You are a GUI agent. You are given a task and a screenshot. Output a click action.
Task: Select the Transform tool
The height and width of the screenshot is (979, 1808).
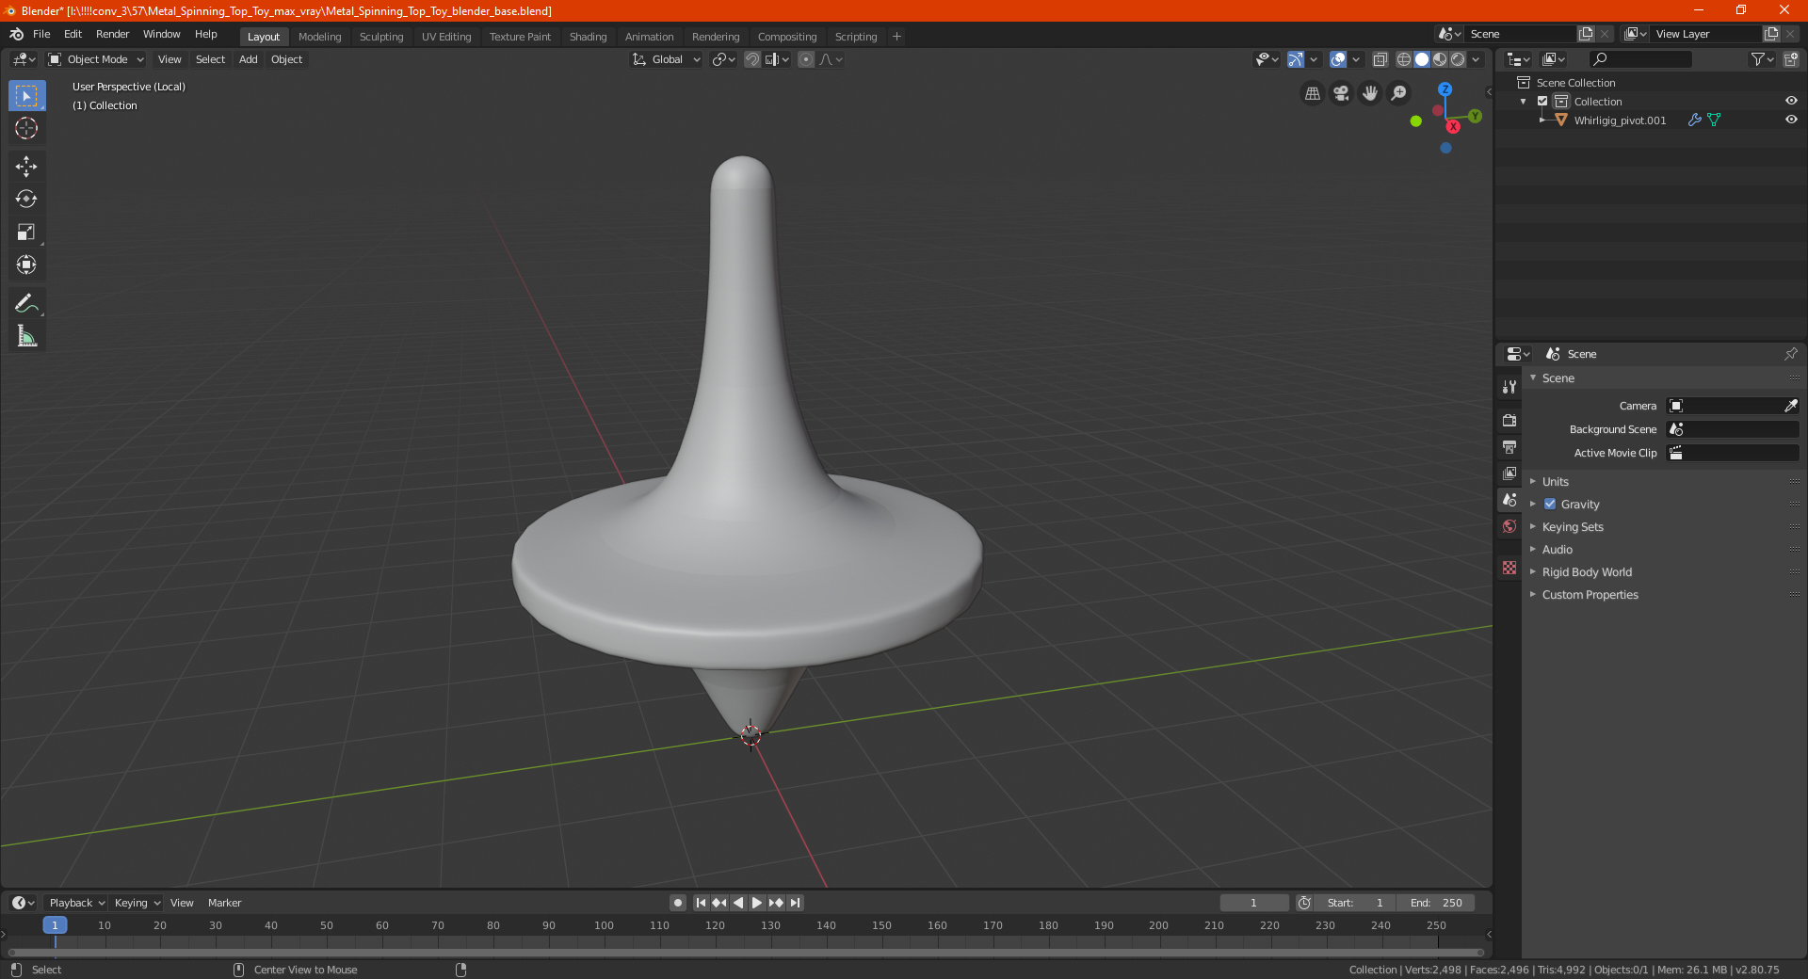click(26, 265)
